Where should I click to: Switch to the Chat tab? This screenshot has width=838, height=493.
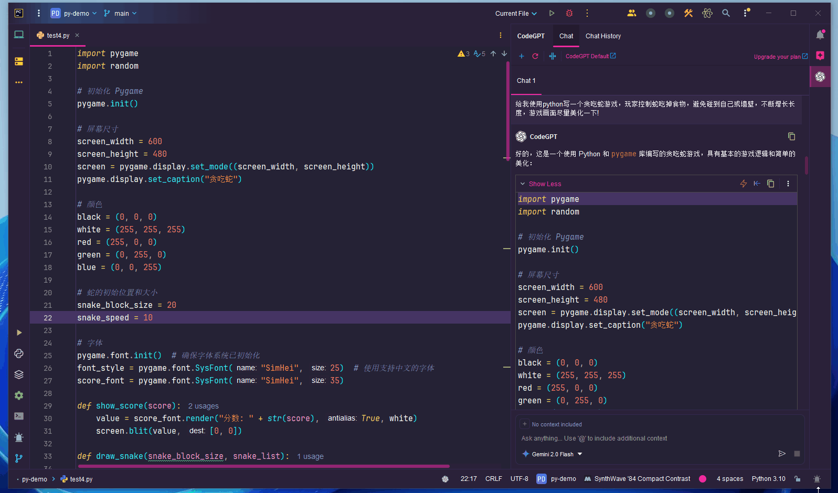pos(566,36)
